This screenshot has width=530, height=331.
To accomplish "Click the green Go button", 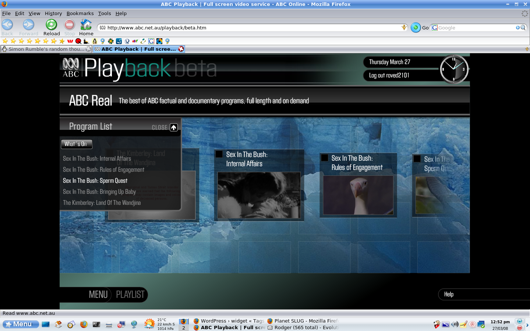I will 416,28.
